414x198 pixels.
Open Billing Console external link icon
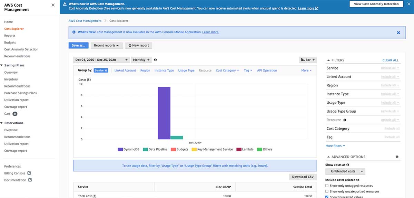(x=29, y=173)
